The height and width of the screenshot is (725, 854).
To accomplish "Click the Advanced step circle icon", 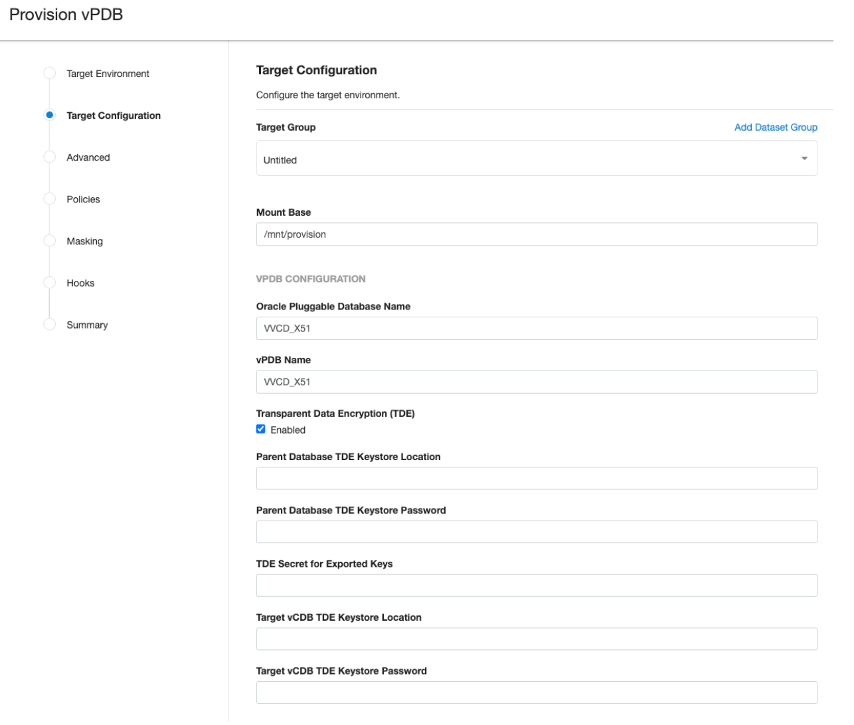I will (49, 157).
